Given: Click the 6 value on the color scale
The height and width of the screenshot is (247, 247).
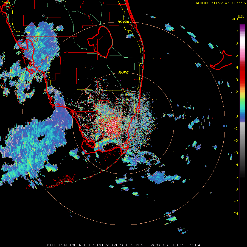Looking at the screenshot, I should click(237, 43).
